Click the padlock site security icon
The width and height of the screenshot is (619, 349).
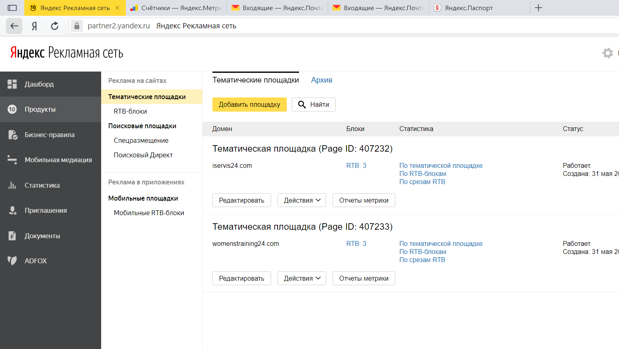pyautogui.click(x=77, y=26)
